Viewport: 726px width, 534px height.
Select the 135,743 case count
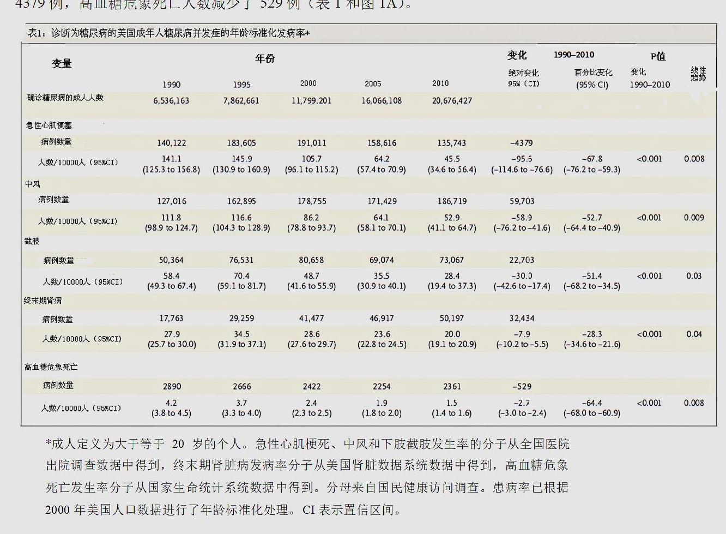click(452, 143)
